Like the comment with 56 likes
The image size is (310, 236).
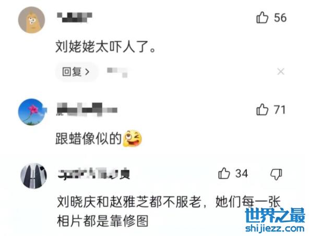(x=262, y=18)
